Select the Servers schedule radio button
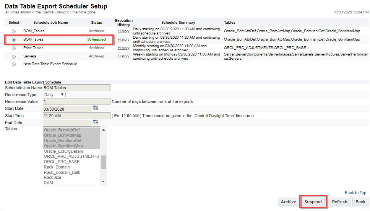 [x=14, y=57]
